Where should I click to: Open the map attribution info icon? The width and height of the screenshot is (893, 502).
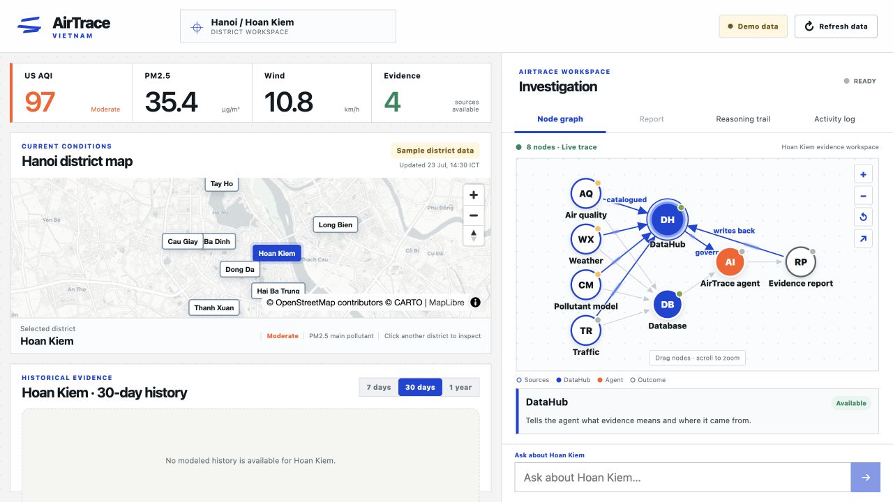(x=475, y=303)
